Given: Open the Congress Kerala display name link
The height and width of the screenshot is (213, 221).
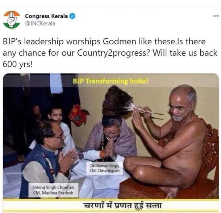Looking at the screenshot, I should tap(46, 16).
